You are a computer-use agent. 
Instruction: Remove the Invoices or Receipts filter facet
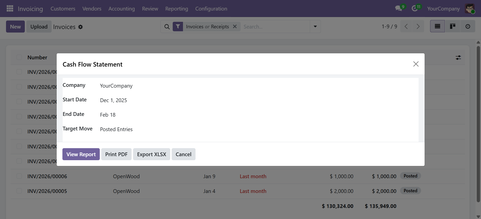pyautogui.click(x=235, y=27)
